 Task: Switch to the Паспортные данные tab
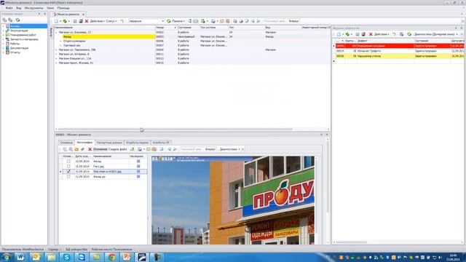point(109,143)
